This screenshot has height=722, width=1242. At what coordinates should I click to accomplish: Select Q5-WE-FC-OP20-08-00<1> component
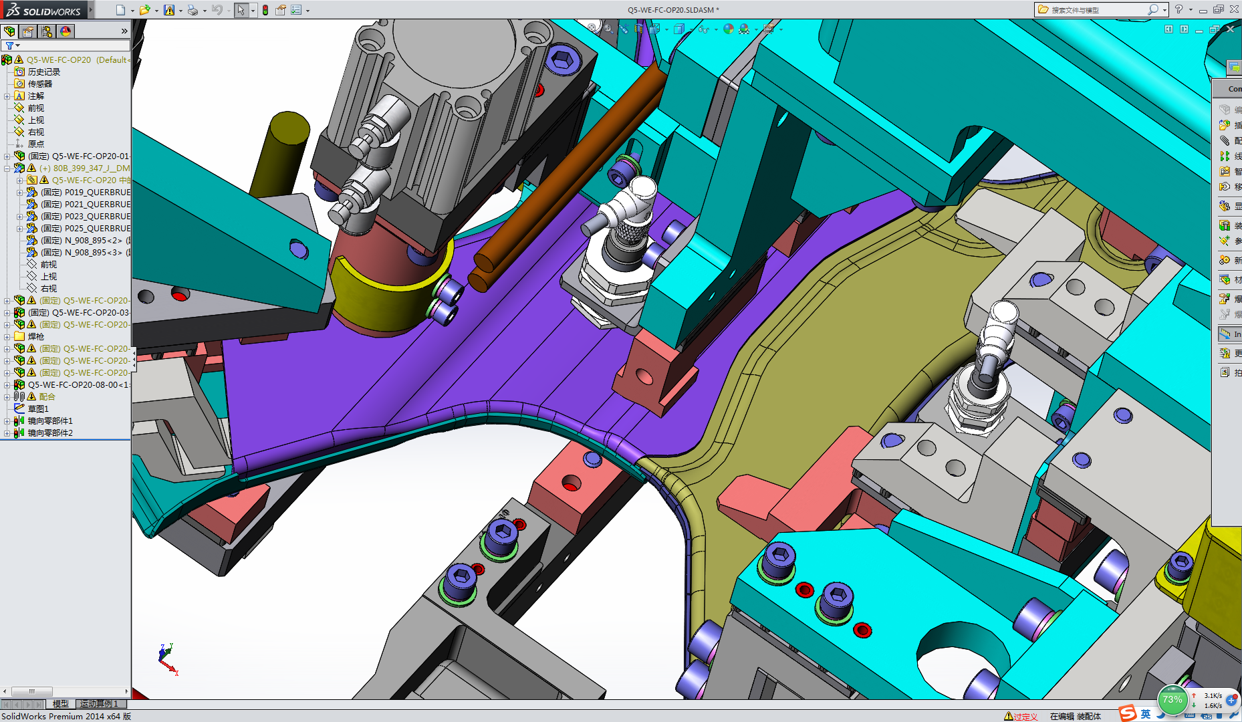click(79, 385)
